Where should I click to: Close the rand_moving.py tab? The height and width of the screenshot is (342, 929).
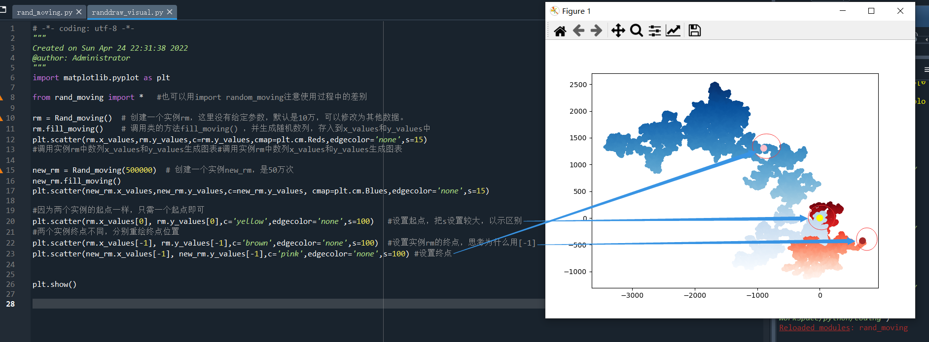pyautogui.click(x=79, y=12)
